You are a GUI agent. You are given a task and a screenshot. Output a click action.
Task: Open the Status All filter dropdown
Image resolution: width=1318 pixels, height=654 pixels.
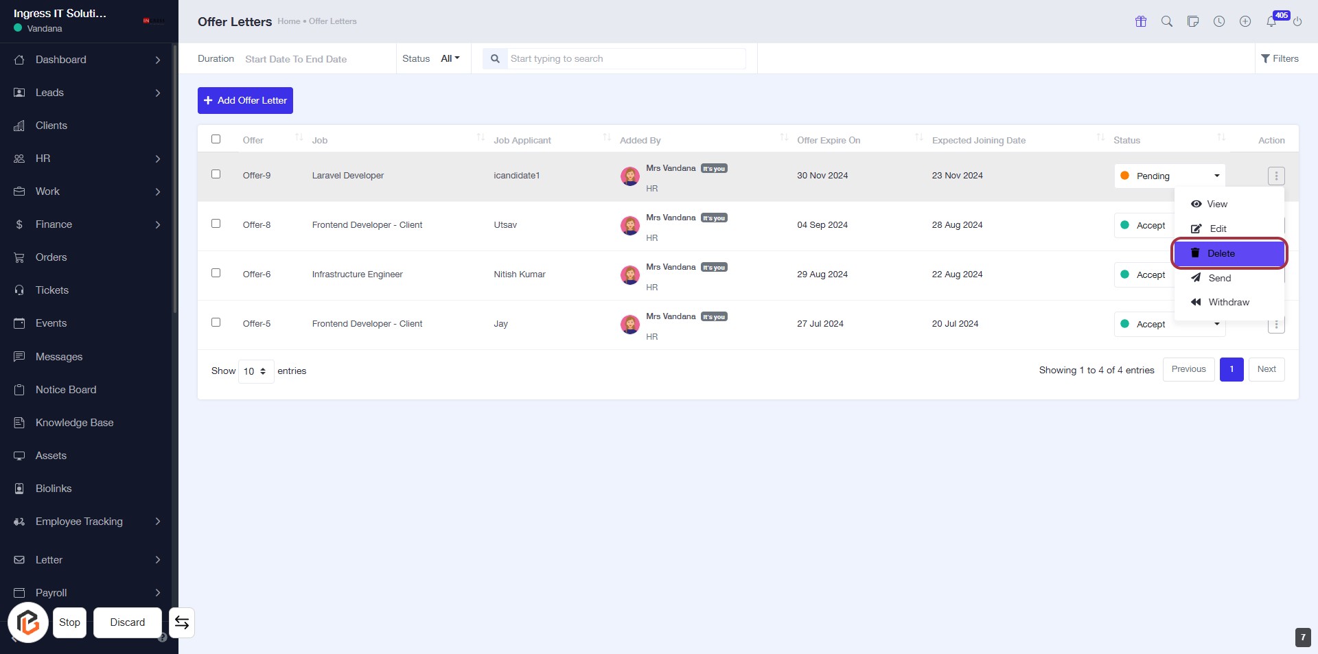click(x=450, y=59)
